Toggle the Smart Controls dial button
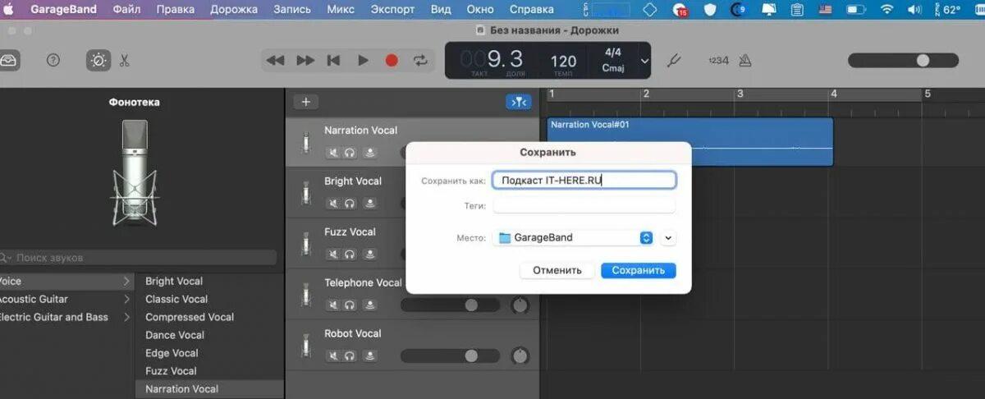 (x=98, y=60)
